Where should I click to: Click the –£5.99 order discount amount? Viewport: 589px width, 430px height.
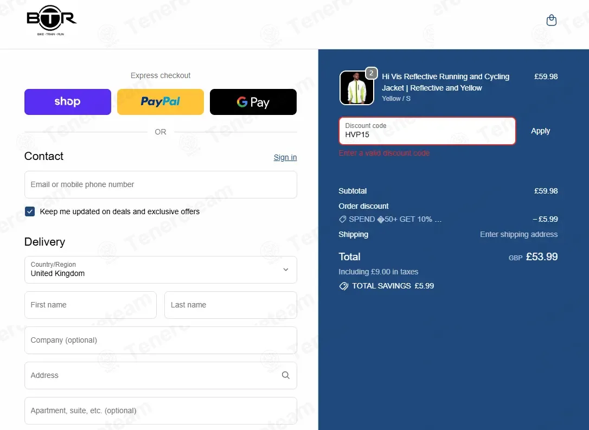(x=545, y=219)
